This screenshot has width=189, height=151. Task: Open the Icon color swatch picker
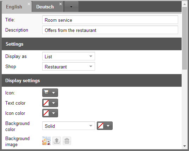point(50,113)
